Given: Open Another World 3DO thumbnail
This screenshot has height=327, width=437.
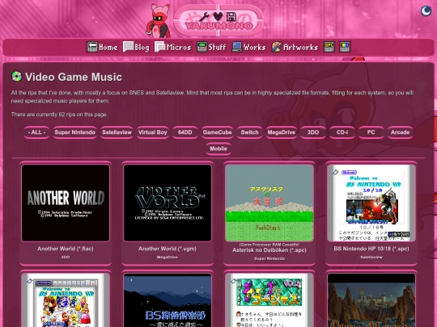Looking at the screenshot, I should pyautogui.click(x=66, y=203).
